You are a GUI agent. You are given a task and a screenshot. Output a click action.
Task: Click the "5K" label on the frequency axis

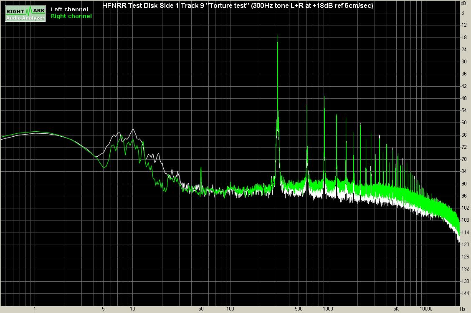[x=396, y=309]
